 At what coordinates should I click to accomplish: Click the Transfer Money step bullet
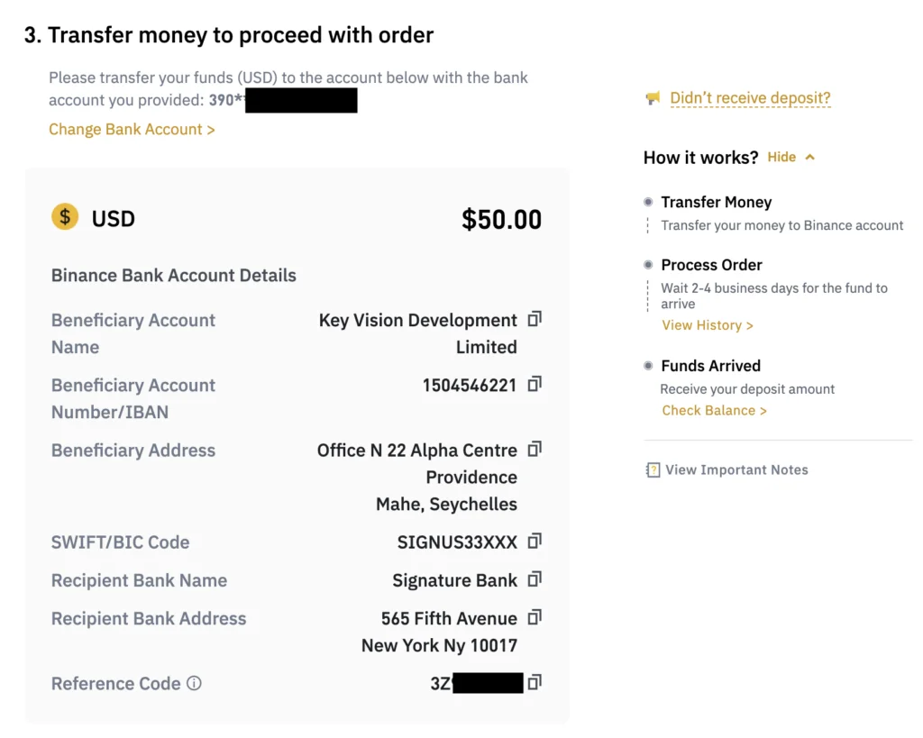pos(648,202)
